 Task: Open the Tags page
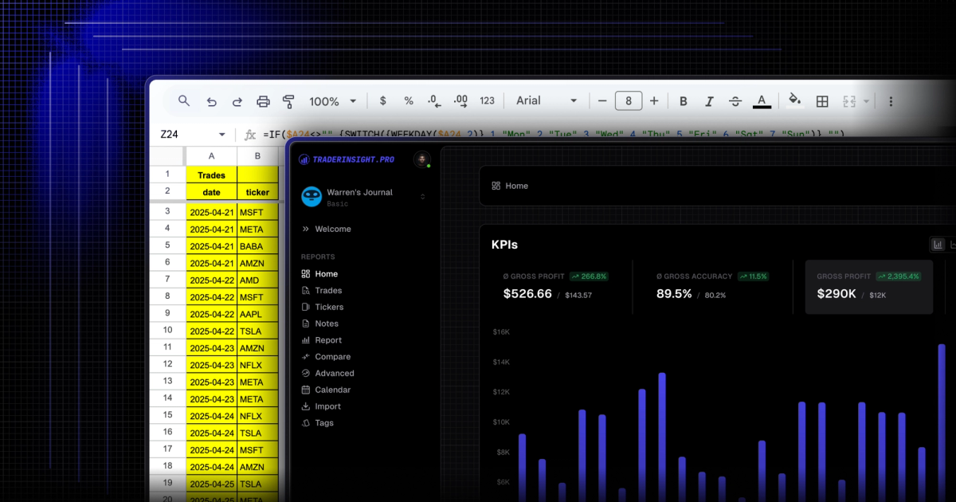click(x=318, y=423)
